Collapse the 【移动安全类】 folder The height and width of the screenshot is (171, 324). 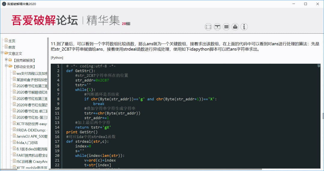6,66
